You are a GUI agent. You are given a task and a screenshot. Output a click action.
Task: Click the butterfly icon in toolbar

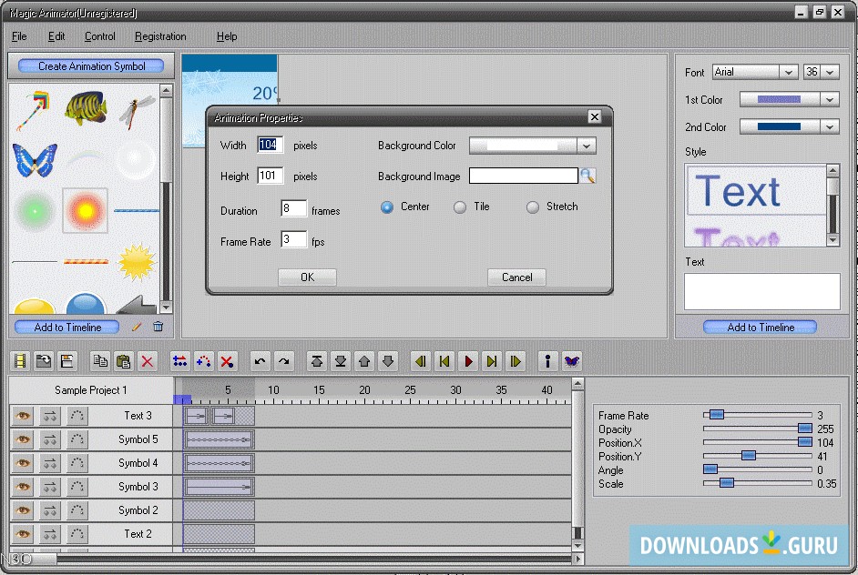coord(571,361)
